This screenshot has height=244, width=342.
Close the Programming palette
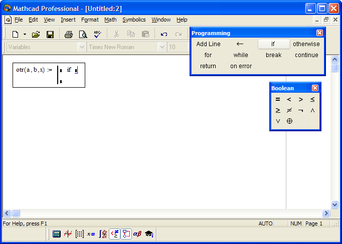point(319,33)
